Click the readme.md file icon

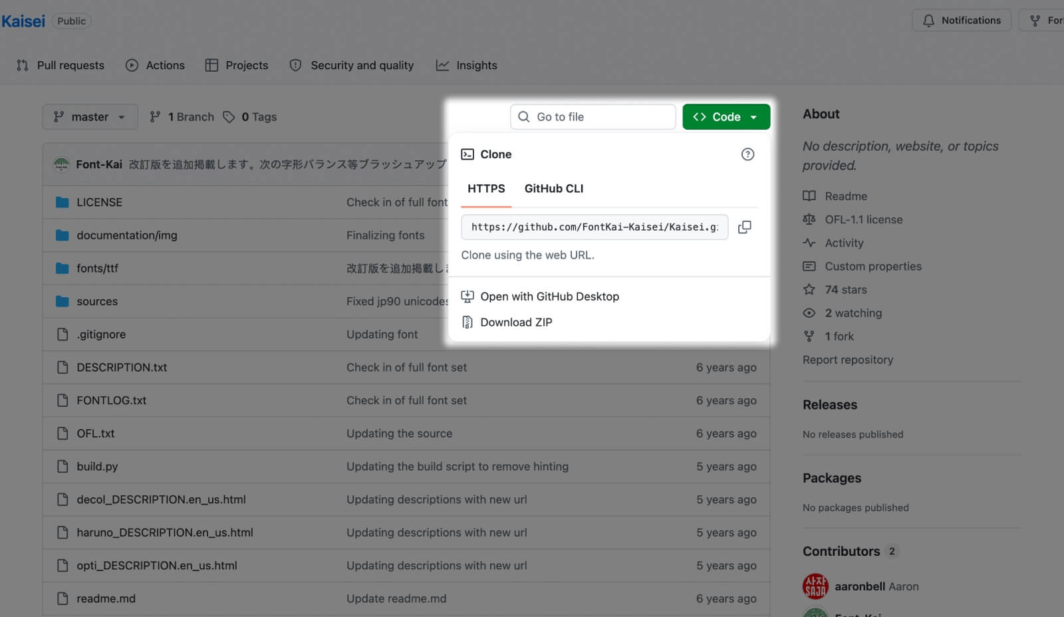[63, 598]
